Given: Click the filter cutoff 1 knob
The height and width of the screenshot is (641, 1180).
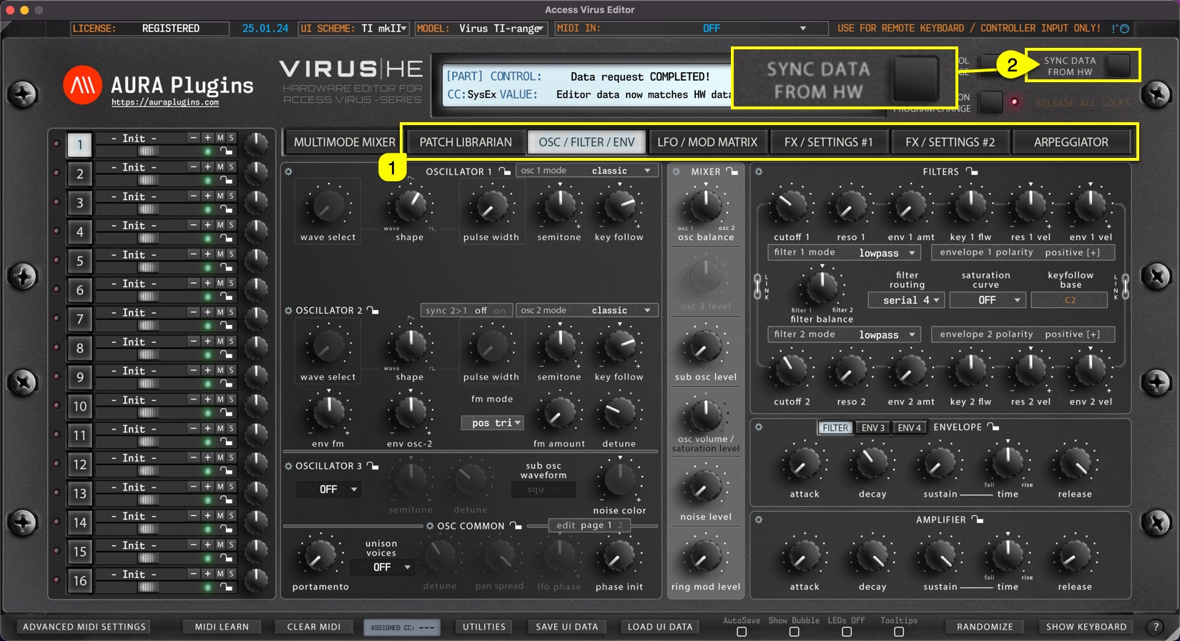Looking at the screenshot, I should (791, 207).
